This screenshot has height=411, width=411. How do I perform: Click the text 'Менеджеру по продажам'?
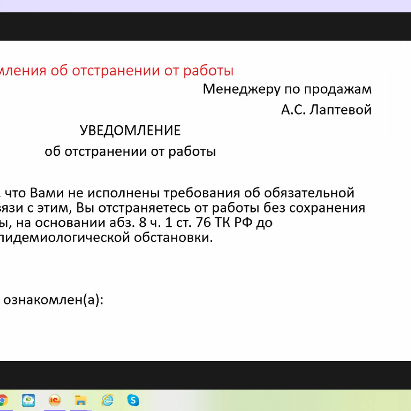click(x=287, y=89)
